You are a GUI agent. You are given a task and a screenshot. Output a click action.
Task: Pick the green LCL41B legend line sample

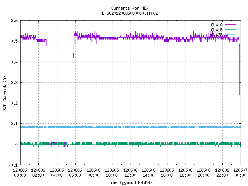pos(231,29)
